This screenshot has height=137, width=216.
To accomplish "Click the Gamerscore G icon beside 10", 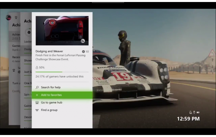I will 83,52.
